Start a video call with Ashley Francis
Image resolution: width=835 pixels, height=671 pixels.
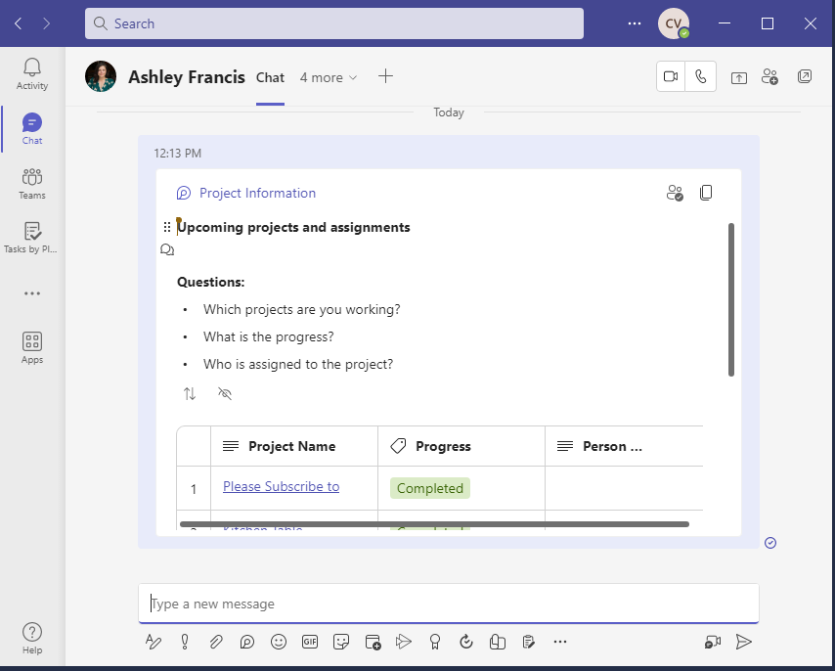click(x=671, y=76)
